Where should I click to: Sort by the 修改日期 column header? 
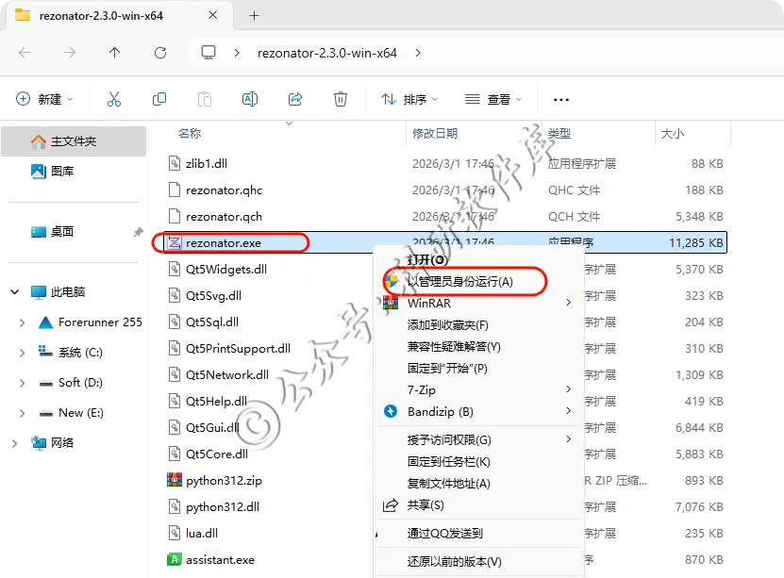(x=435, y=133)
